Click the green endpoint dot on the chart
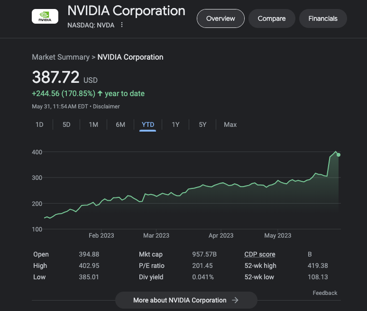367x311 pixels. click(338, 155)
